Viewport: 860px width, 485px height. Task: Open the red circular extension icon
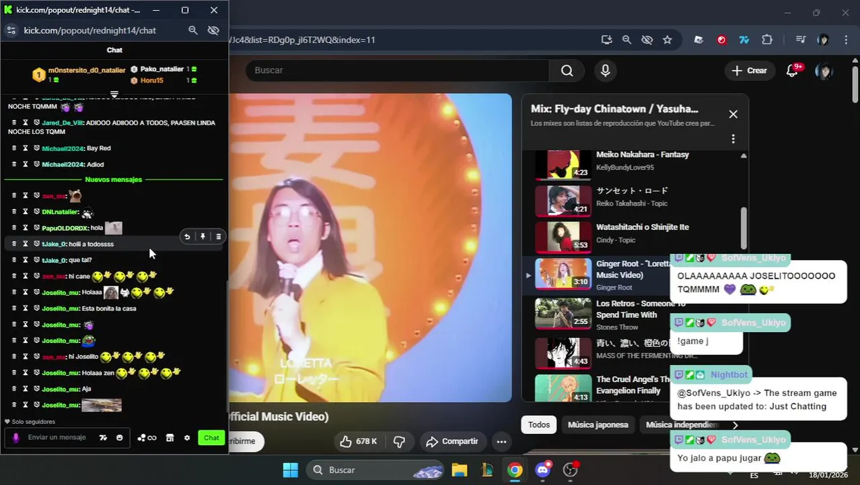[x=721, y=40]
